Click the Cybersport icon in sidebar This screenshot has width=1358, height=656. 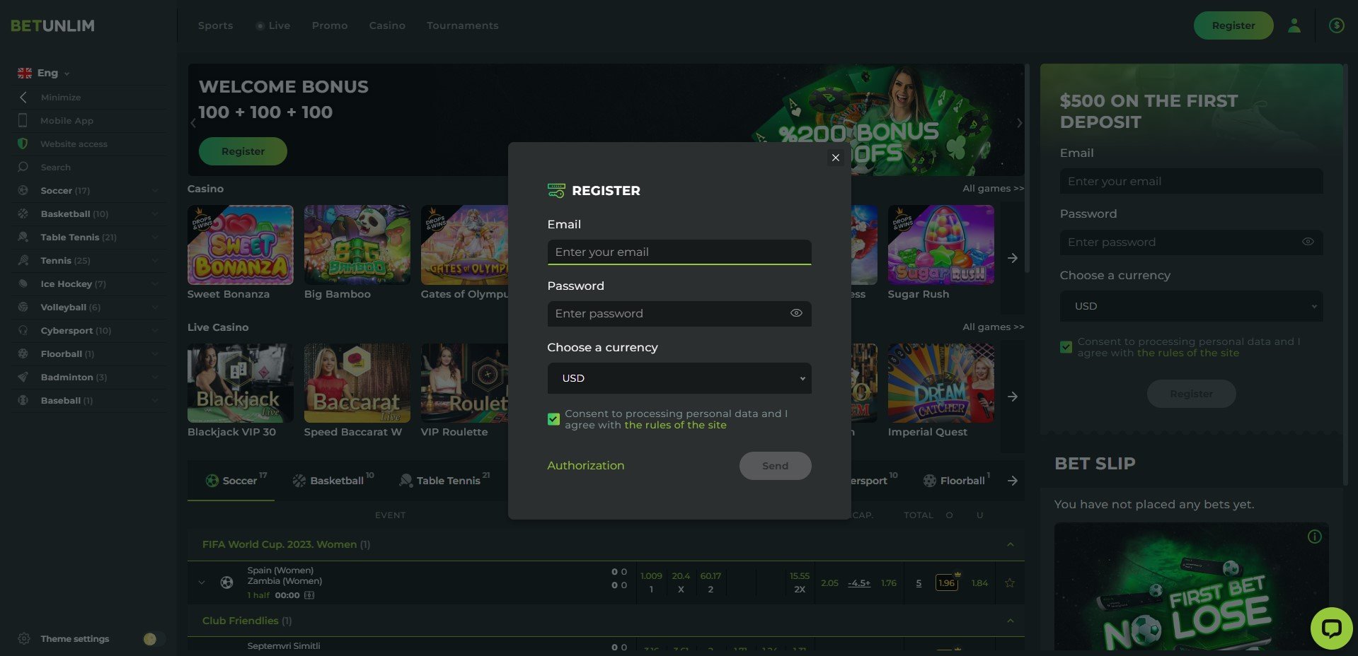click(x=23, y=330)
